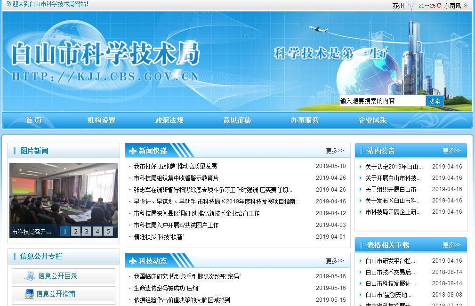Viewport: 475px width, 306px height.
Task: Open 更多>> in the 站内公告 section
Action: pos(451,151)
